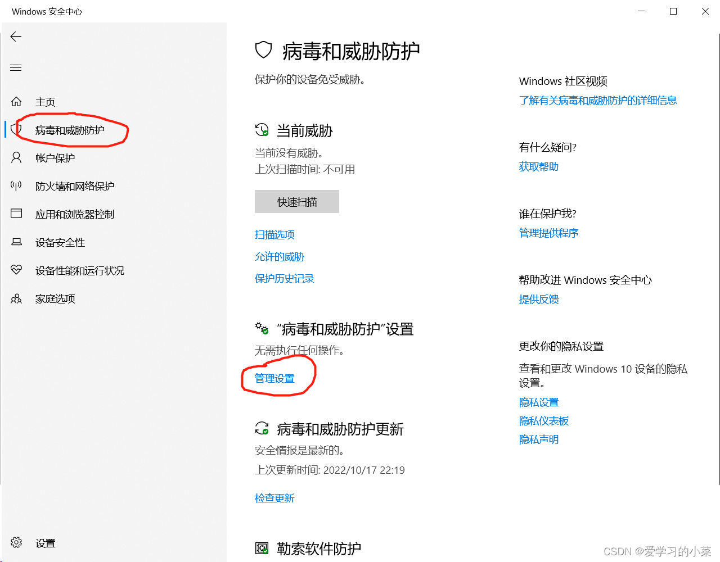Close the Windows 安全中心 window
This screenshot has width=720, height=562.
(705, 11)
